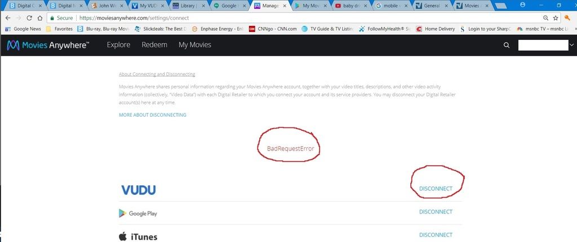The width and height of the screenshot is (577, 242).
Task: Switch to the Library tab
Action: tap(188, 6)
